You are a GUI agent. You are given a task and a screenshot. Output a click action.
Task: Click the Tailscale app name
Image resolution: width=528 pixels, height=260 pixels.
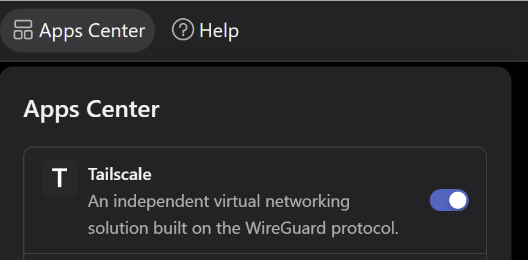tap(120, 175)
